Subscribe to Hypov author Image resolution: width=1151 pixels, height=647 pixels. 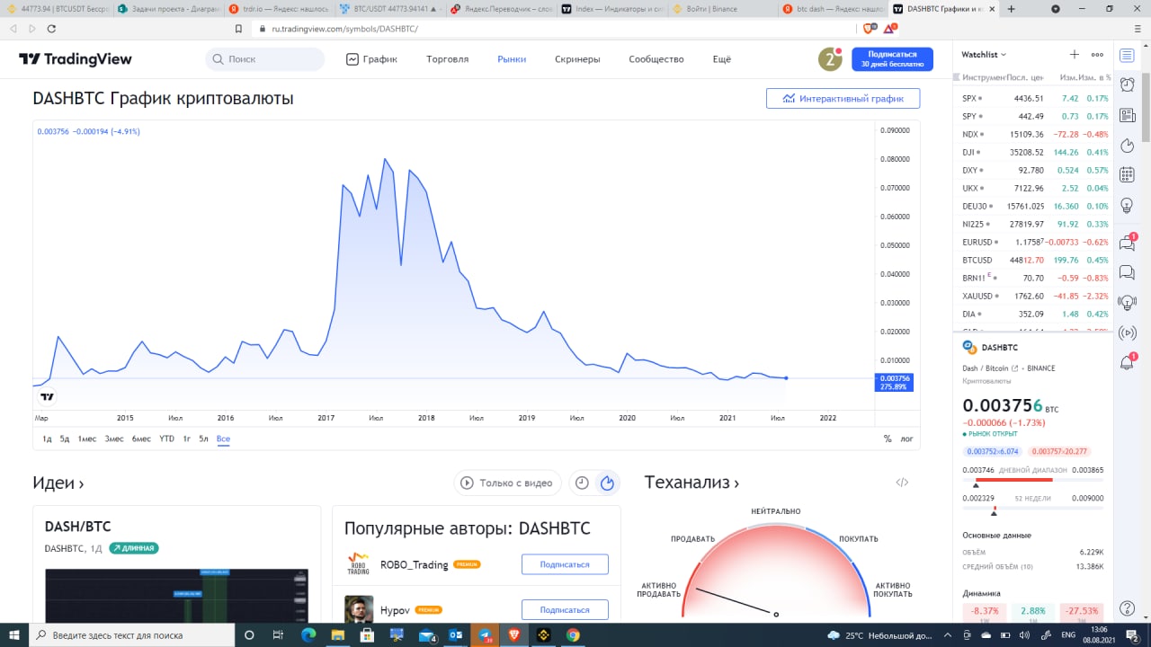pos(565,610)
